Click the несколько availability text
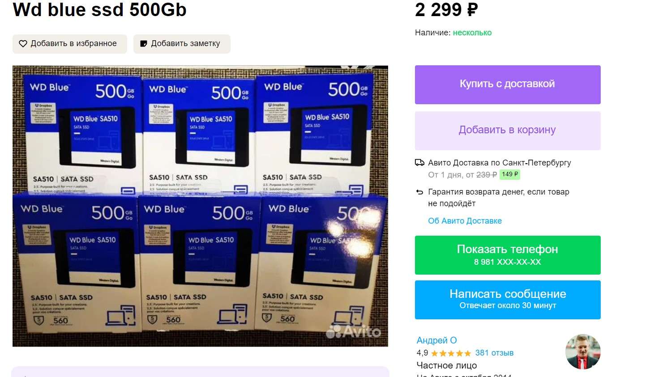The height and width of the screenshot is (377, 654). coord(472,33)
